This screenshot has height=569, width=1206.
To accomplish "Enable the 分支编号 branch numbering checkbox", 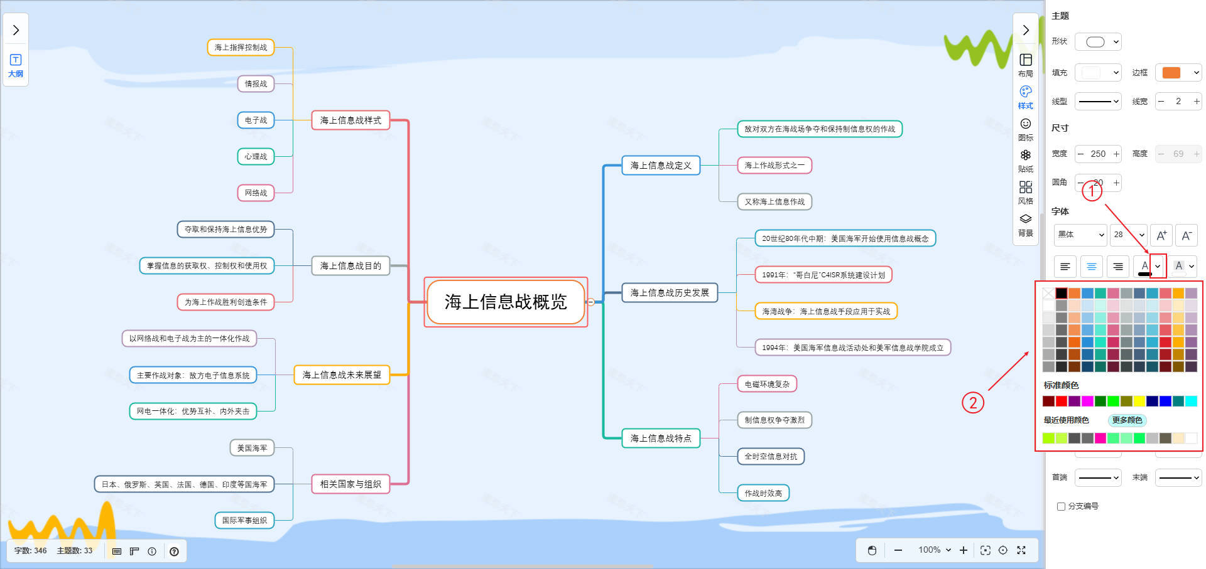I will click(1061, 506).
